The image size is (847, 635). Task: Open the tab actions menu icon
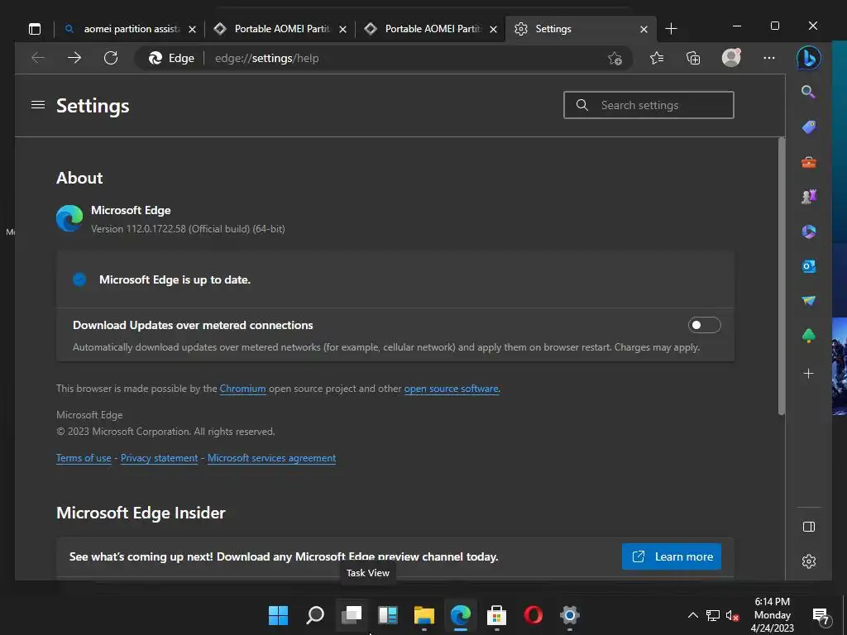[35, 29]
